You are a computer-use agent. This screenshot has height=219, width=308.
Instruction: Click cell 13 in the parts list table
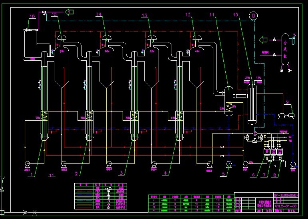click(218, 201)
